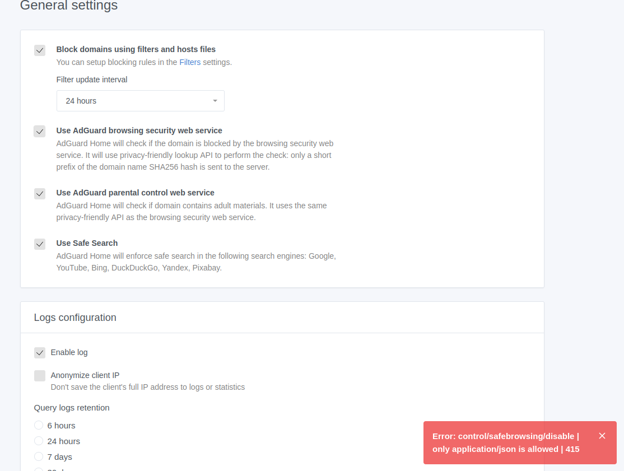Click the error message text in the toast
Viewport: 624px width, 471px height.
504,442
